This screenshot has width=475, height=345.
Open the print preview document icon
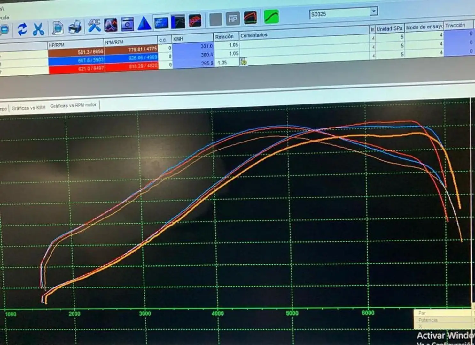click(58, 28)
